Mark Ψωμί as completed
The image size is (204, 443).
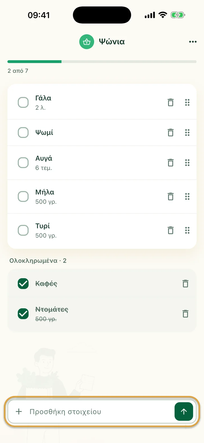(x=23, y=132)
